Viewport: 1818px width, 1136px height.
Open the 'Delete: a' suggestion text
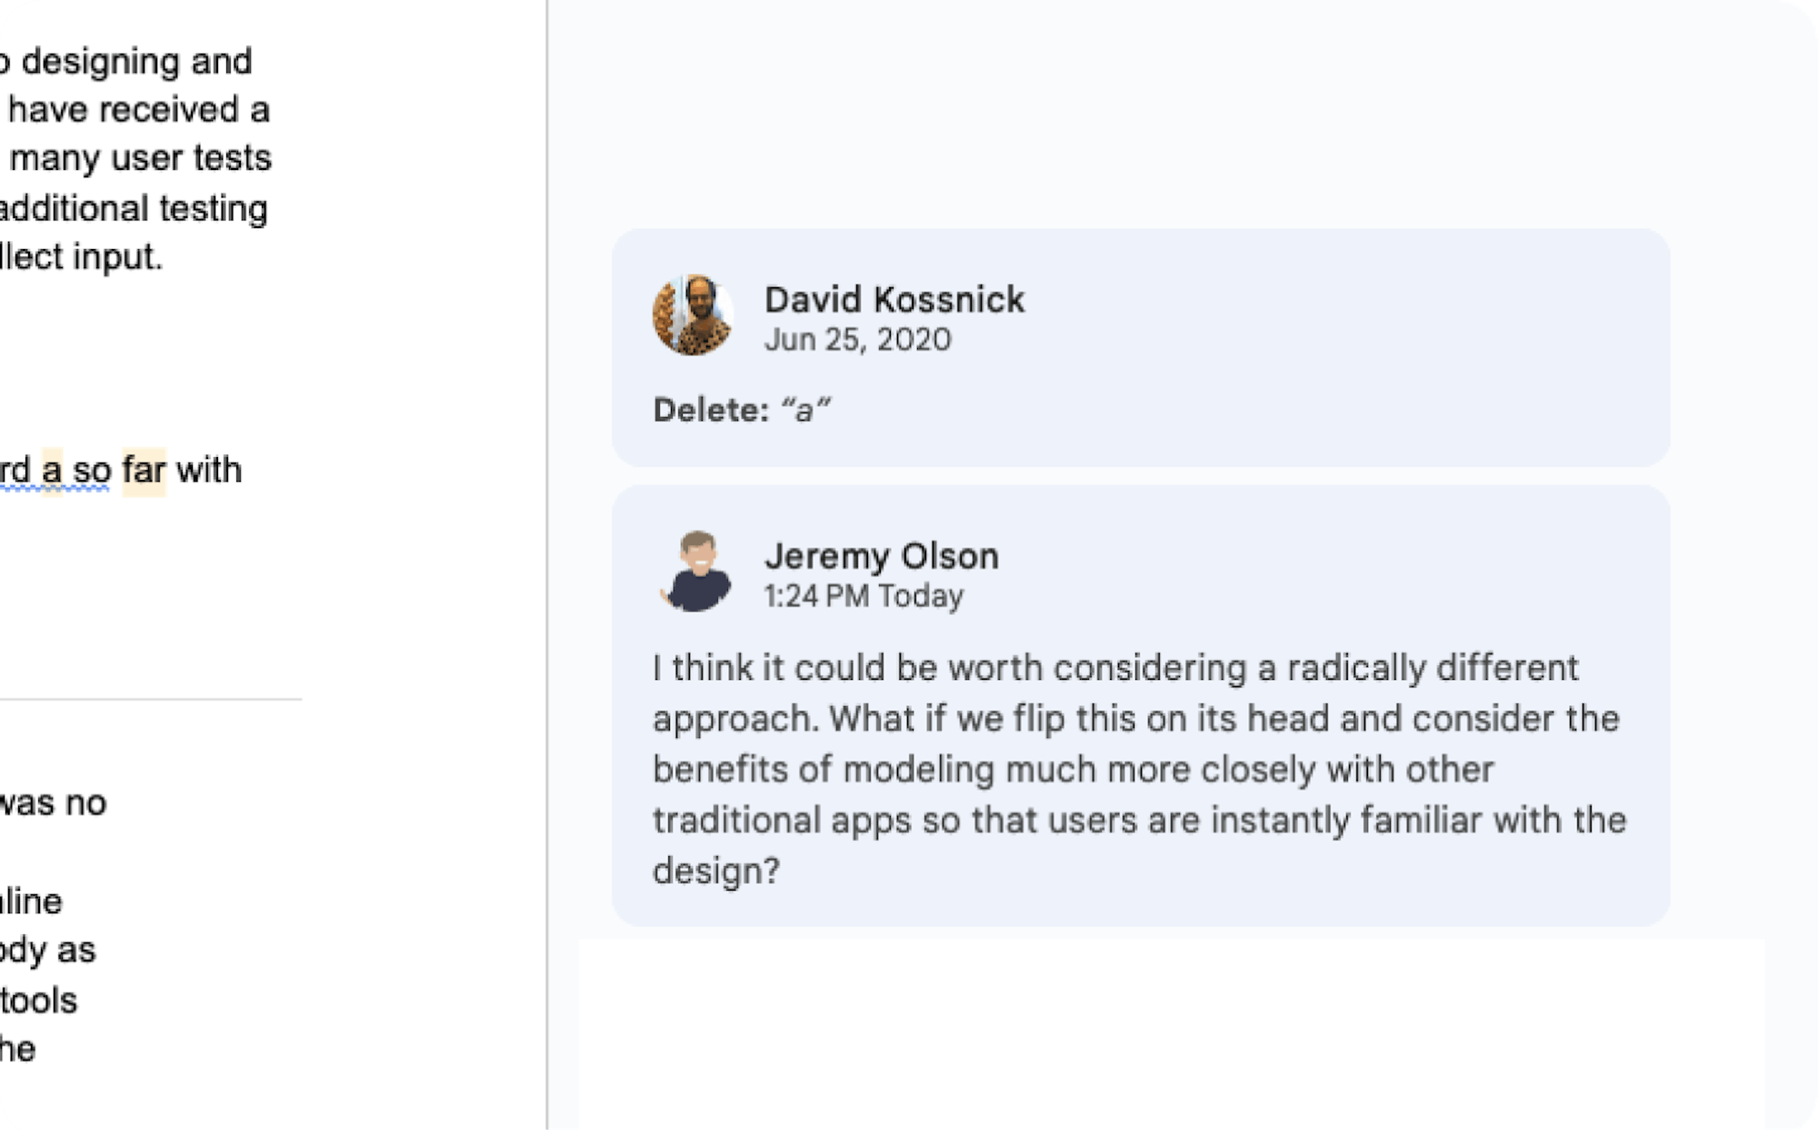tap(742, 410)
